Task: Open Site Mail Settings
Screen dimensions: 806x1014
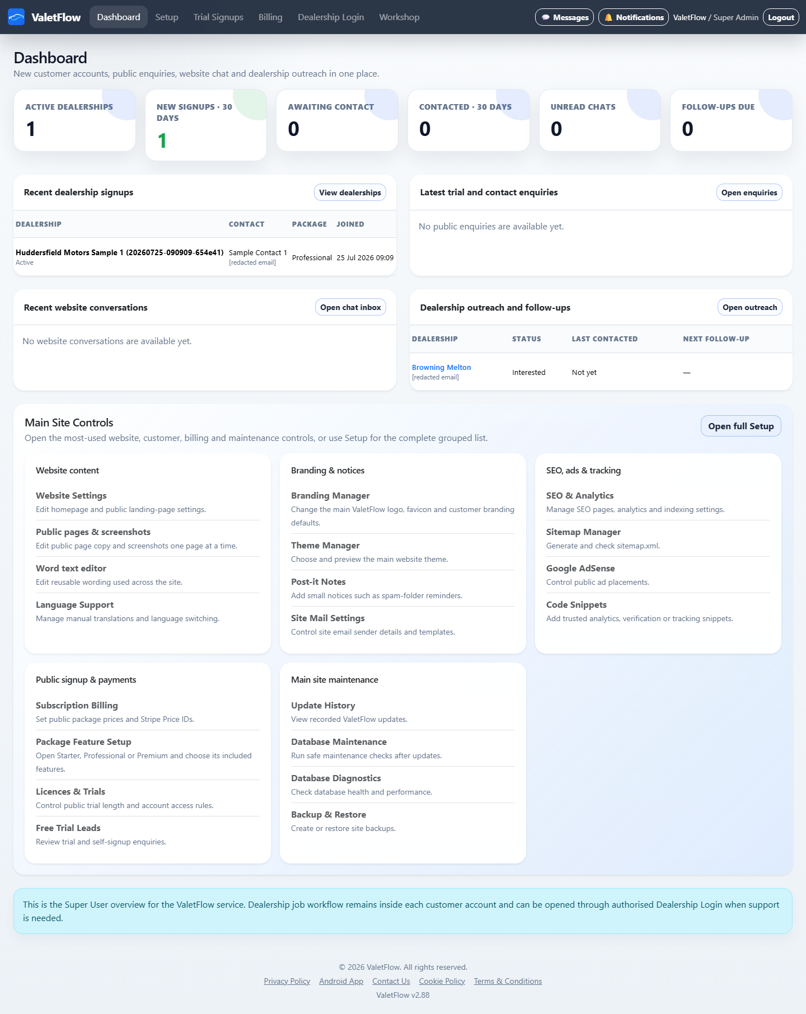Action: click(x=328, y=618)
